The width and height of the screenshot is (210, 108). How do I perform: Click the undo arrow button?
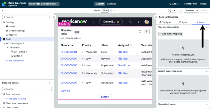[x=170, y=11]
